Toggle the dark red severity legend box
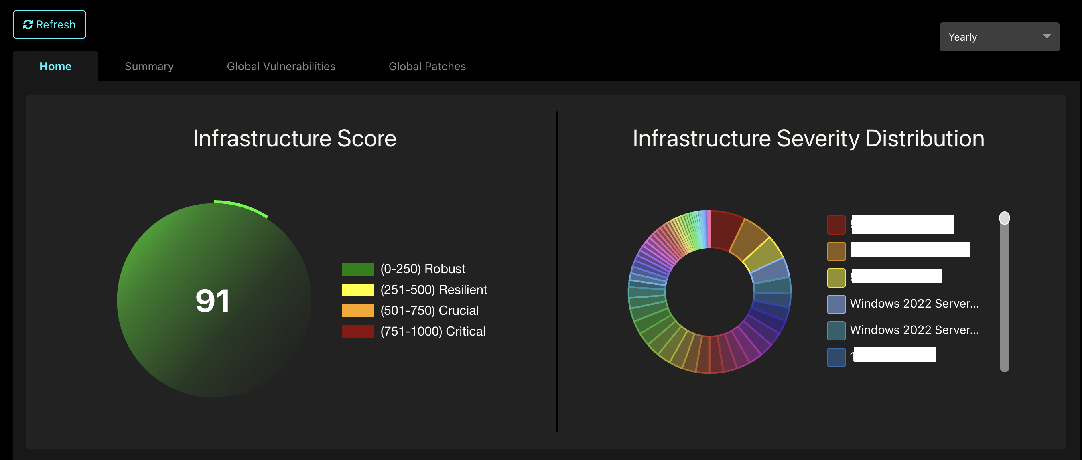1082x460 pixels. pyautogui.click(x=836, y=225)
